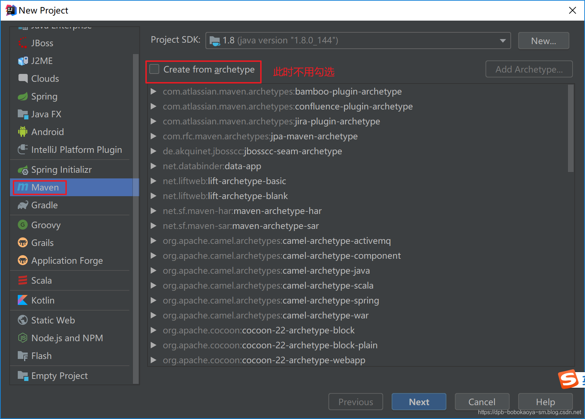Click the Sogou input method icon
Screen dimensions: 585x419
[569, 379]
